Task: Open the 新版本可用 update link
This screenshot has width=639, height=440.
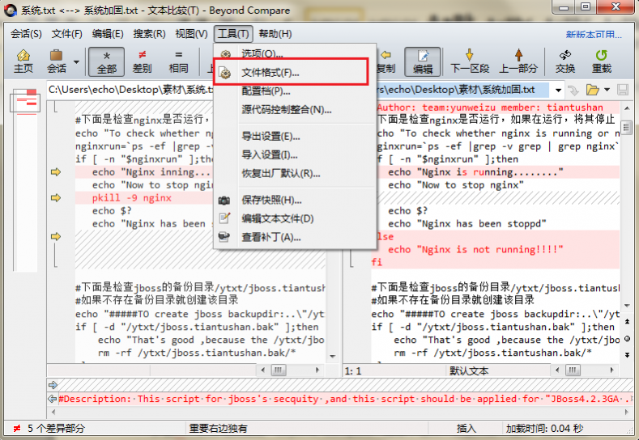Action: tap(594, 34)
